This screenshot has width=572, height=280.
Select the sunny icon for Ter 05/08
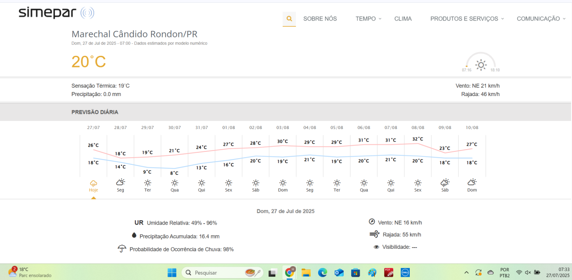click(337, 183)
